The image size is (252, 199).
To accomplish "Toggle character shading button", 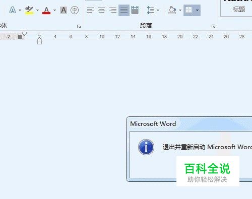I will 64,10.
